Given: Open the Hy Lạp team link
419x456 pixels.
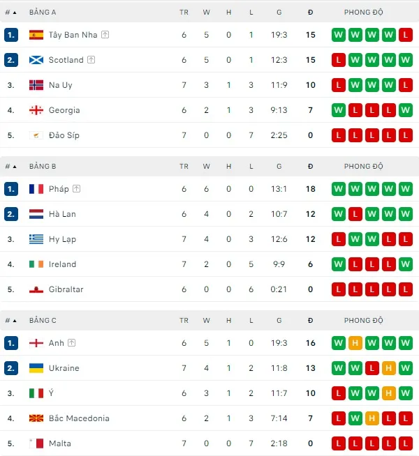Looking at the screenshot, I should coord(62,239).
